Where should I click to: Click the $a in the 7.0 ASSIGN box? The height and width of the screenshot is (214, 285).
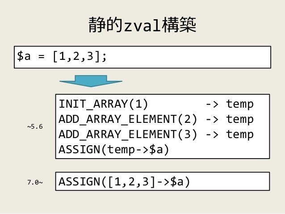176,182
